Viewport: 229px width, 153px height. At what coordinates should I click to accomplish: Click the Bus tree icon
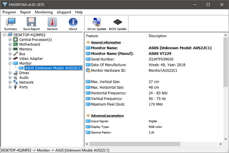(15, 54)
